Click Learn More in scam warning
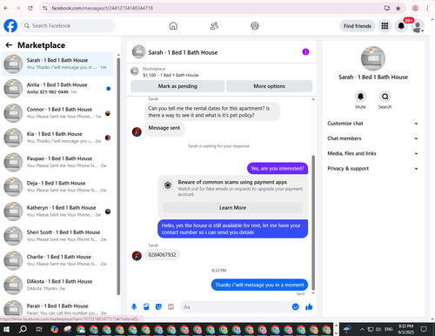The width and height of the screenshot is (435, 336). (x=232, y=208)
